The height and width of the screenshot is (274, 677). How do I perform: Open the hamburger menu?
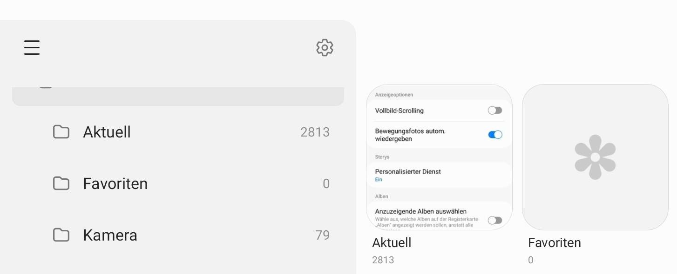click(x=32, y=47)
